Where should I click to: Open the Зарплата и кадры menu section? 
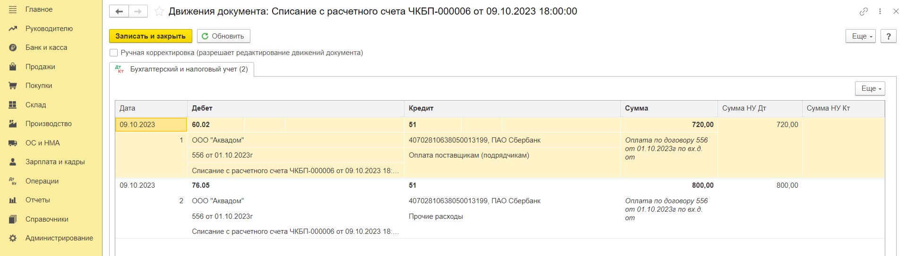(55, 162)
